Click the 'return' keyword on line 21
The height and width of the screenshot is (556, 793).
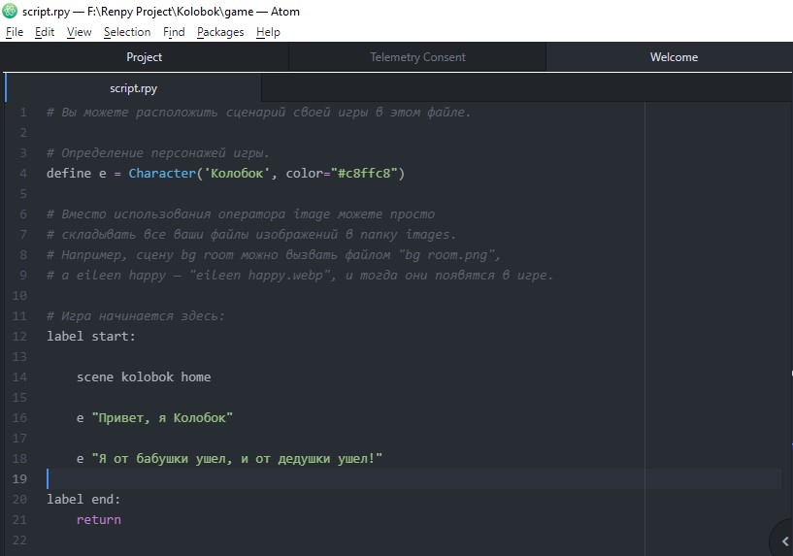[x=99, y=520]
